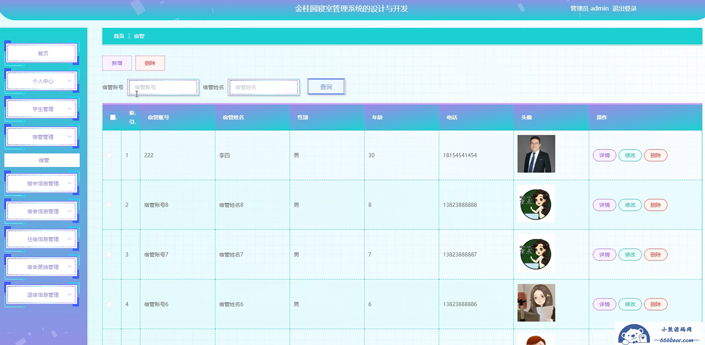Log out via 退出登录 link

(x=624, y=9)
